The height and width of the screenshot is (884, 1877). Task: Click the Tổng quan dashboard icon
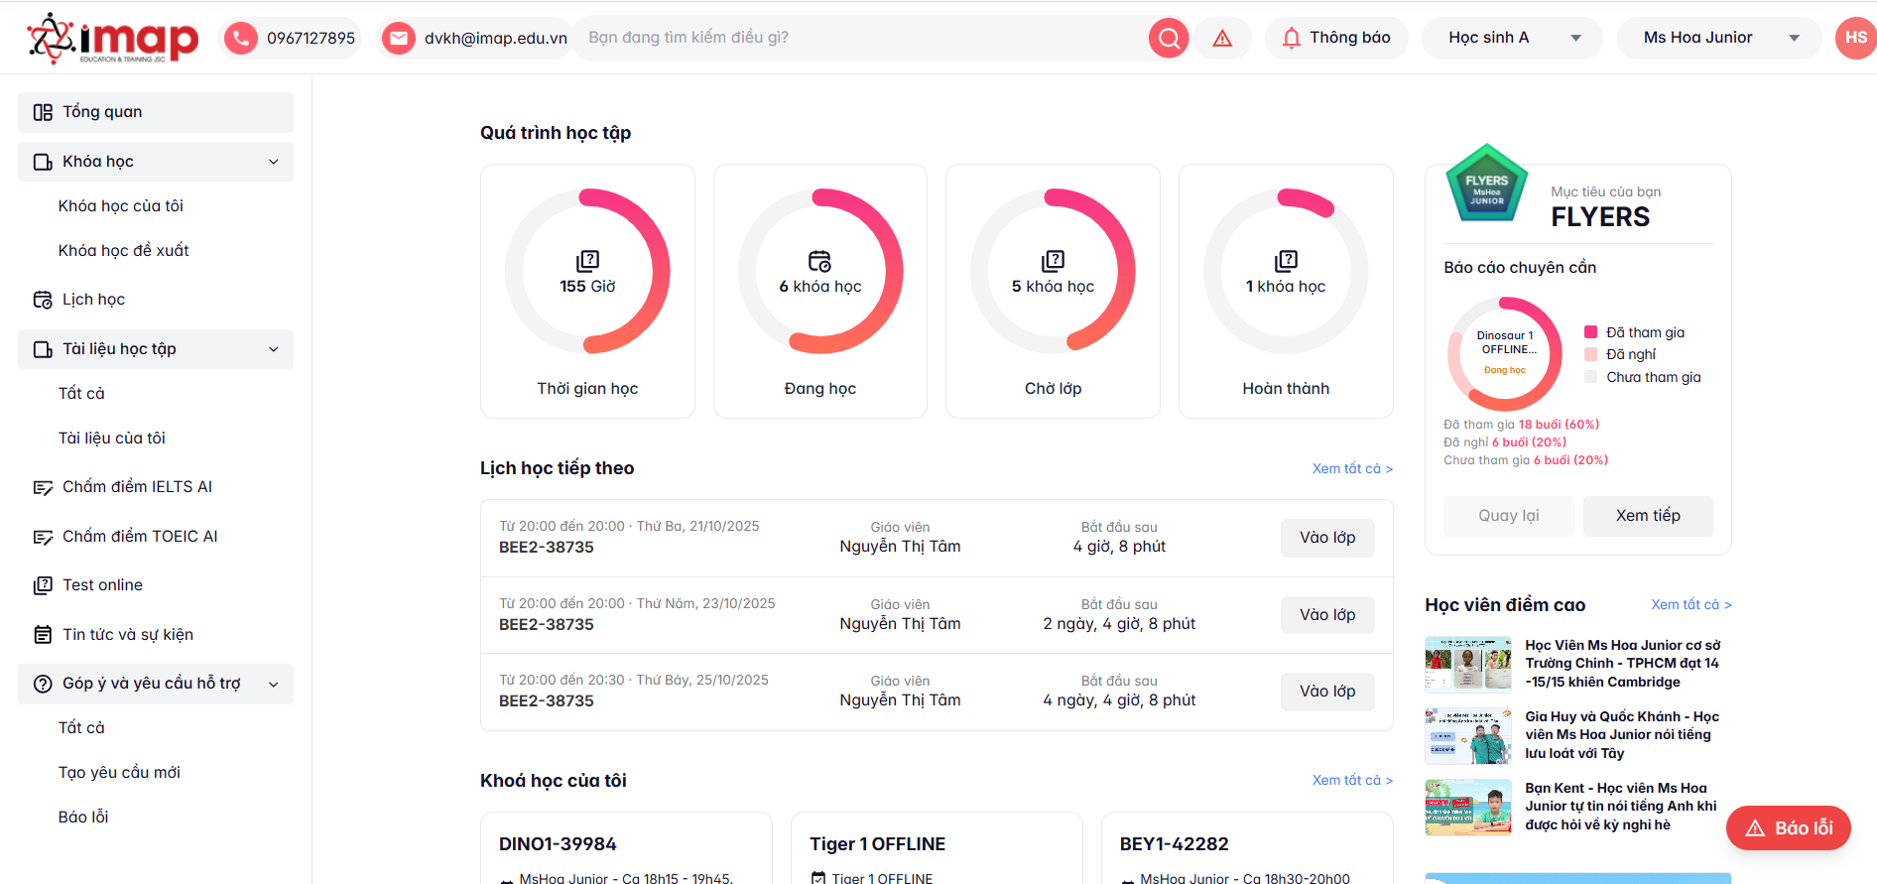43,112
